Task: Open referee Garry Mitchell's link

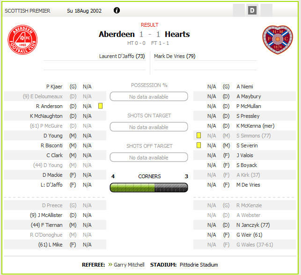Action: point(129,265)
